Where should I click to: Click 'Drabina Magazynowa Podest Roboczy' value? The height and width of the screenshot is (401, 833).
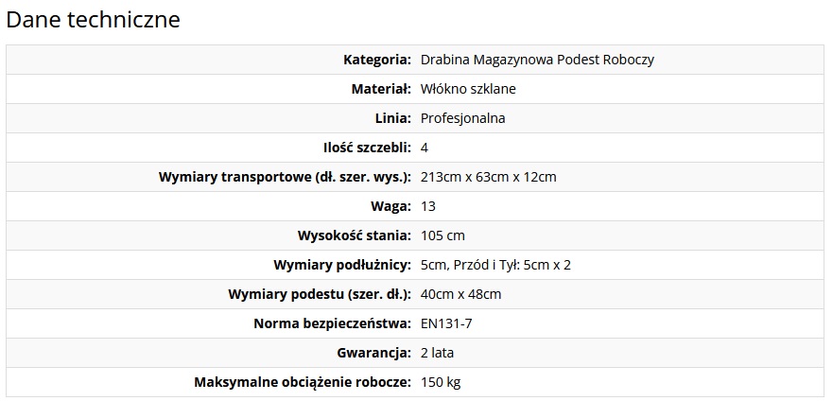(x=537, y=60)
